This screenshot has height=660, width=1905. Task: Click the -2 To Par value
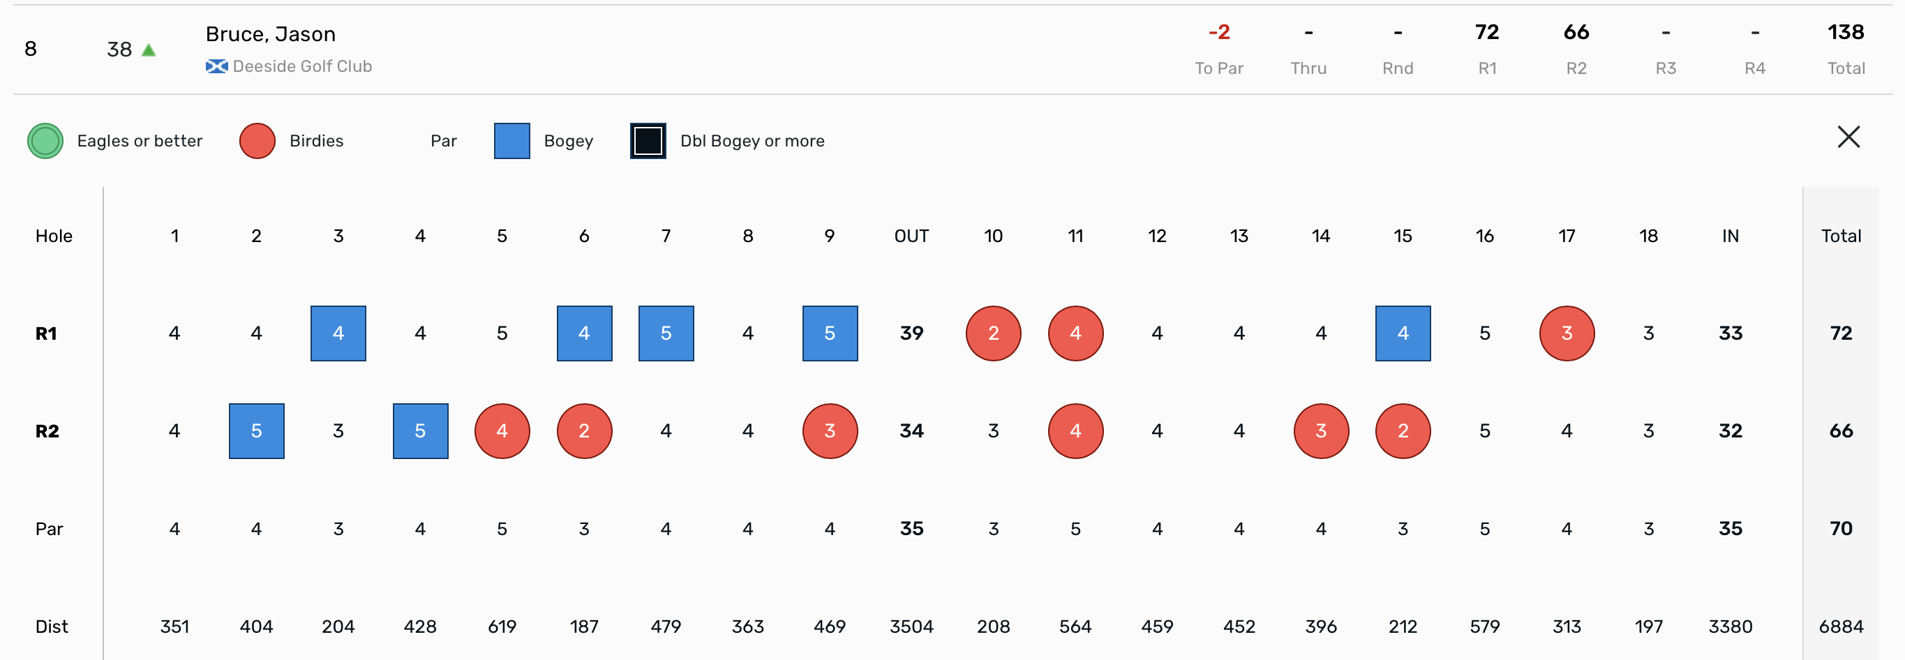coord(1219,33)
